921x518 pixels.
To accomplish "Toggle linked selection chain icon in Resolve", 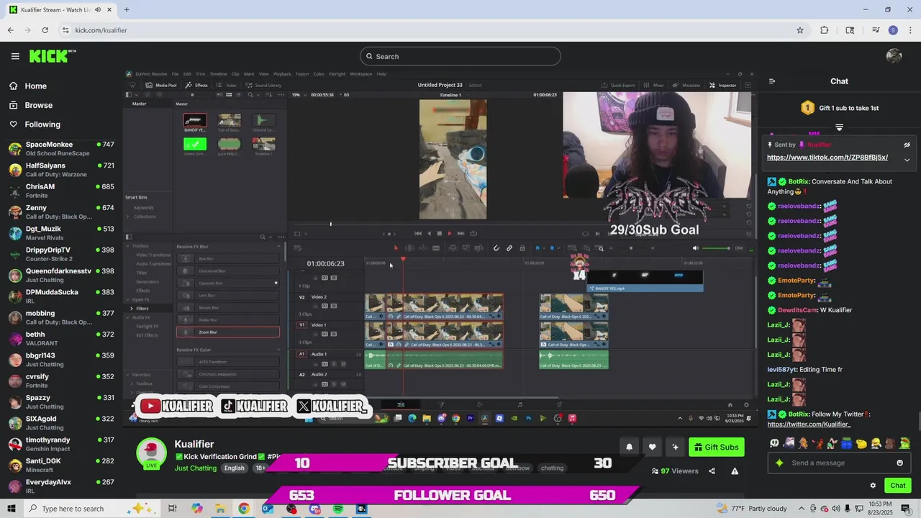I will (509, 248).
